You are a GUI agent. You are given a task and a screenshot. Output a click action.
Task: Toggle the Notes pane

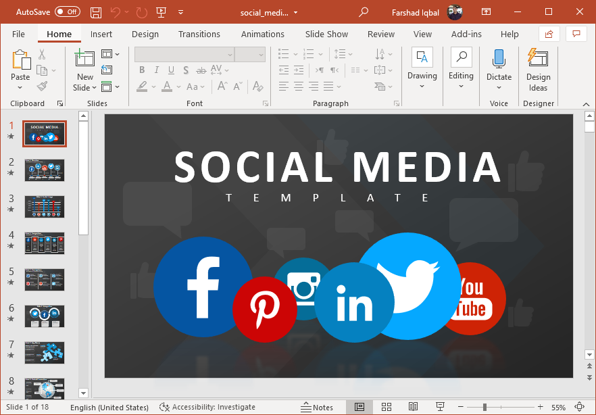[317, 407]
